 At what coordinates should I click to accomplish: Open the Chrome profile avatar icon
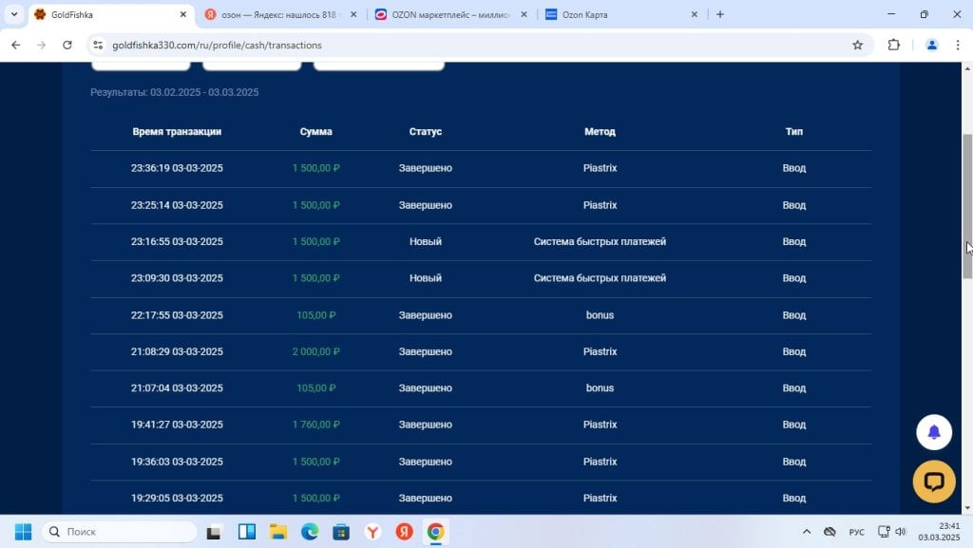931,45
